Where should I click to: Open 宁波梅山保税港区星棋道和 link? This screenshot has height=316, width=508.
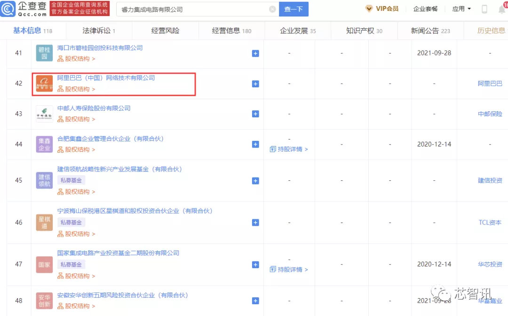[x=135, y=211]
